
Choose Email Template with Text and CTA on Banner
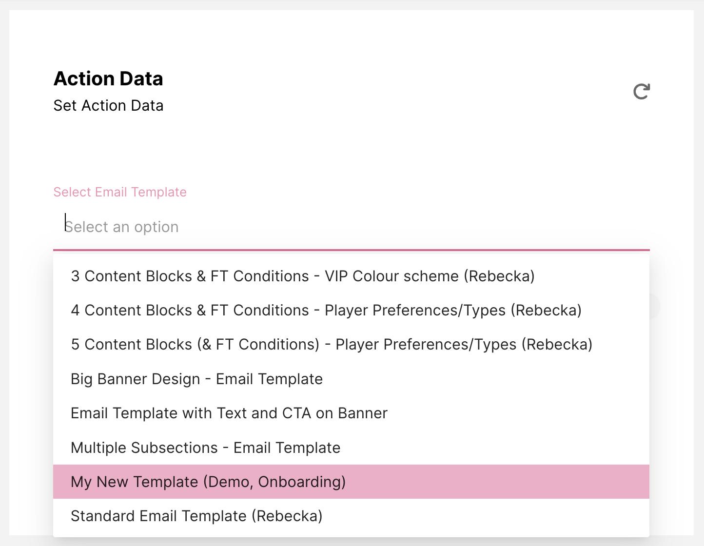pyautogui.click(x=229, y=413)
